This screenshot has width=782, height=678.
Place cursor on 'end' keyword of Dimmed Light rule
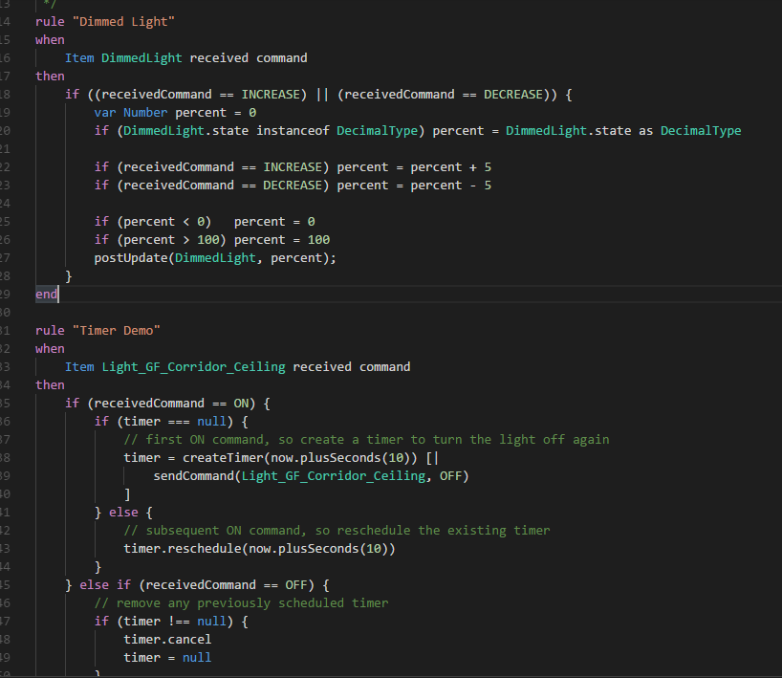click(x=47, y=295)
